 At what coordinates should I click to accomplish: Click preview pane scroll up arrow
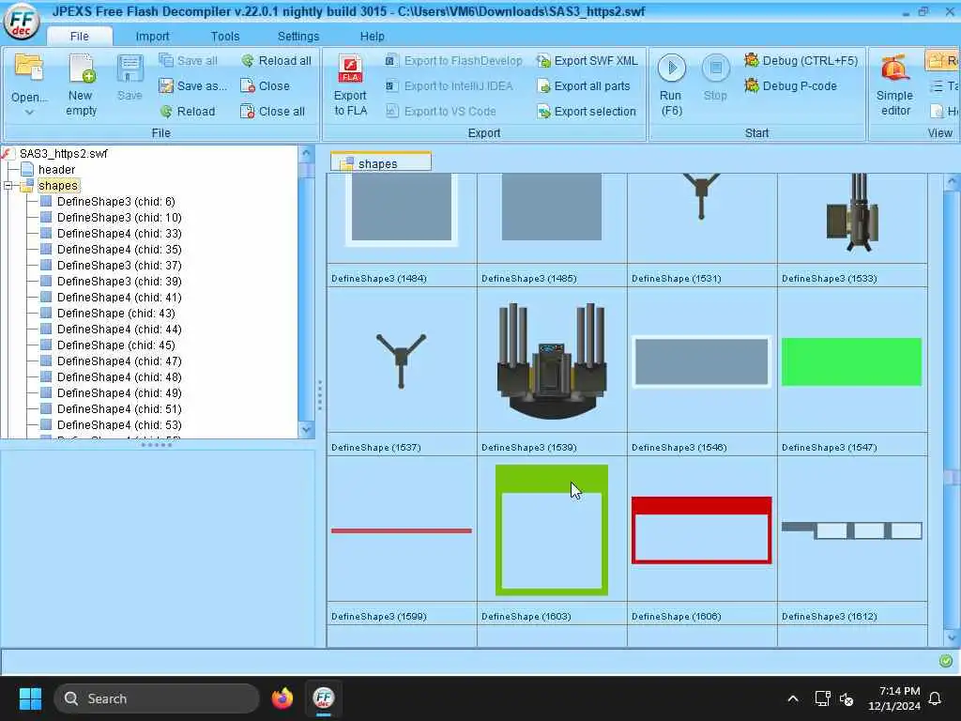point(952,182)
